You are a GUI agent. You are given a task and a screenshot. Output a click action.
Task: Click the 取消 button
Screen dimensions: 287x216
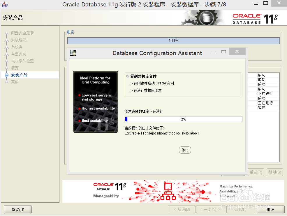point(270,209)
